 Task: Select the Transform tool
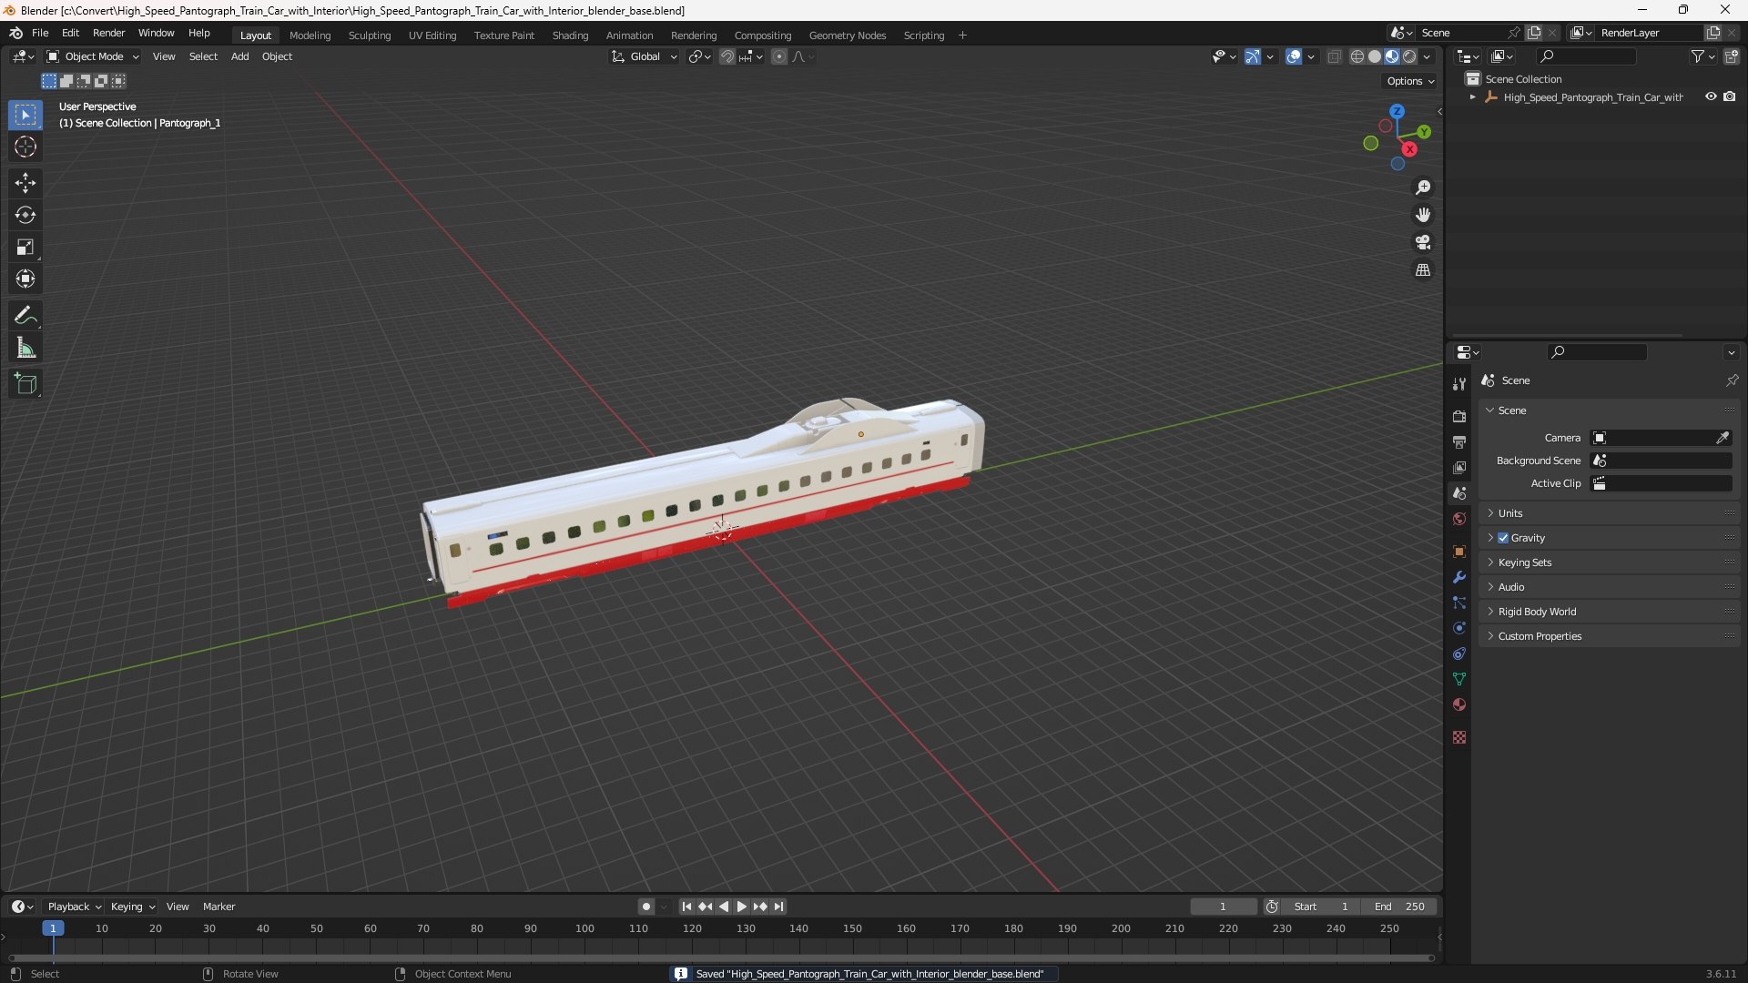(x=25, y=279)
